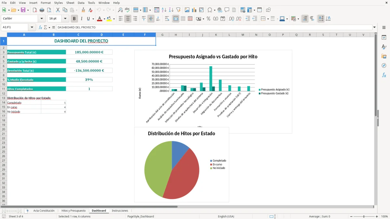Toggle Merge and Center Cells
The height and width of the screenshot is (219, 390).
click(x=176, y=19)
